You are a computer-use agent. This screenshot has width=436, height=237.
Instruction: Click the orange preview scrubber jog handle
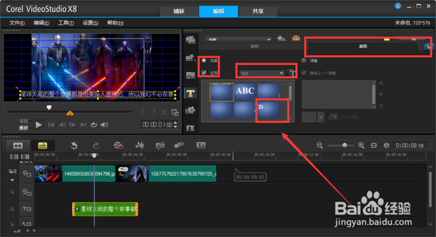[70, 113]
